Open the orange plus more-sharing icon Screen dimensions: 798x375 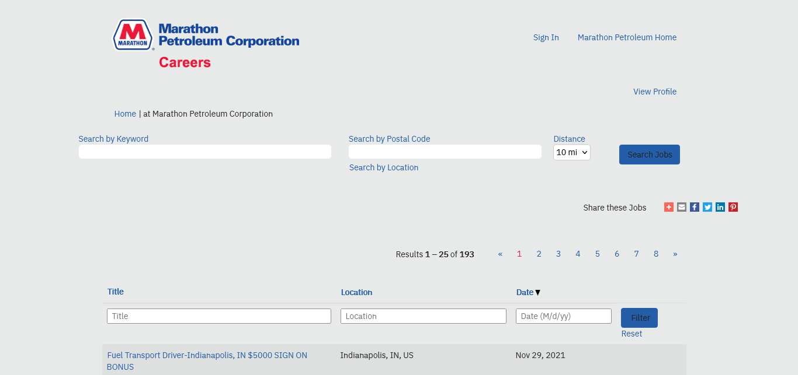(669, 207)
